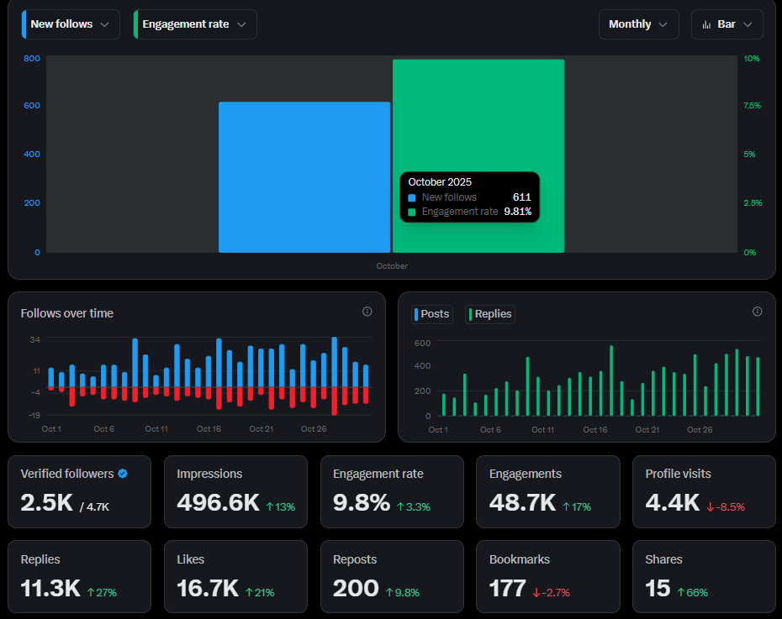Click the 3.3% indicator on Engagement rate
Image resolution: width=782 pixels, height=619 pixels.
pos(414,507)
